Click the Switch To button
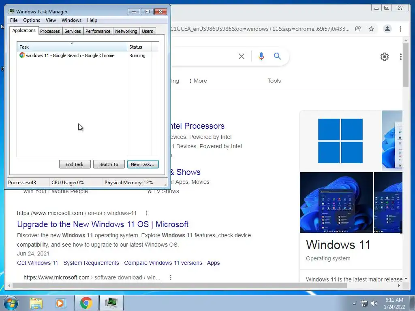 109,164
